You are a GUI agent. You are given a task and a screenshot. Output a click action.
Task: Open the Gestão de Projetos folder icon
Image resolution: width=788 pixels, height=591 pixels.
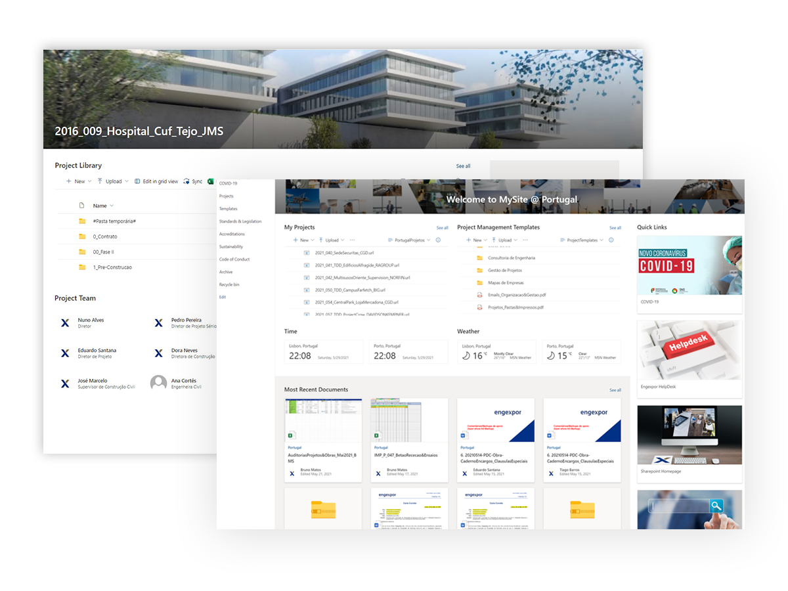[x=480, y=271]
